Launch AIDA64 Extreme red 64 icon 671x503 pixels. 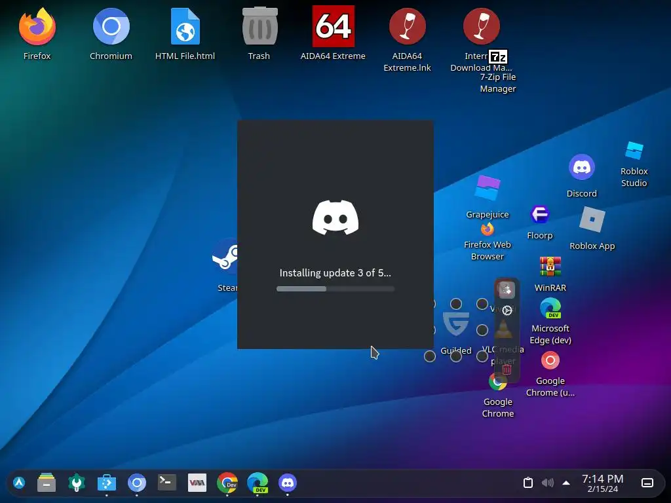[x=334, y=26]
